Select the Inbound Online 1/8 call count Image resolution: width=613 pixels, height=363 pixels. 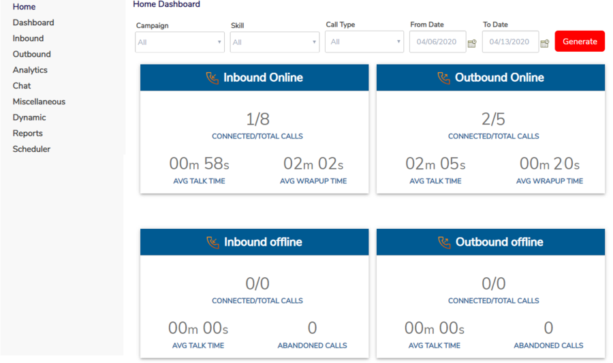pos(257,119)
